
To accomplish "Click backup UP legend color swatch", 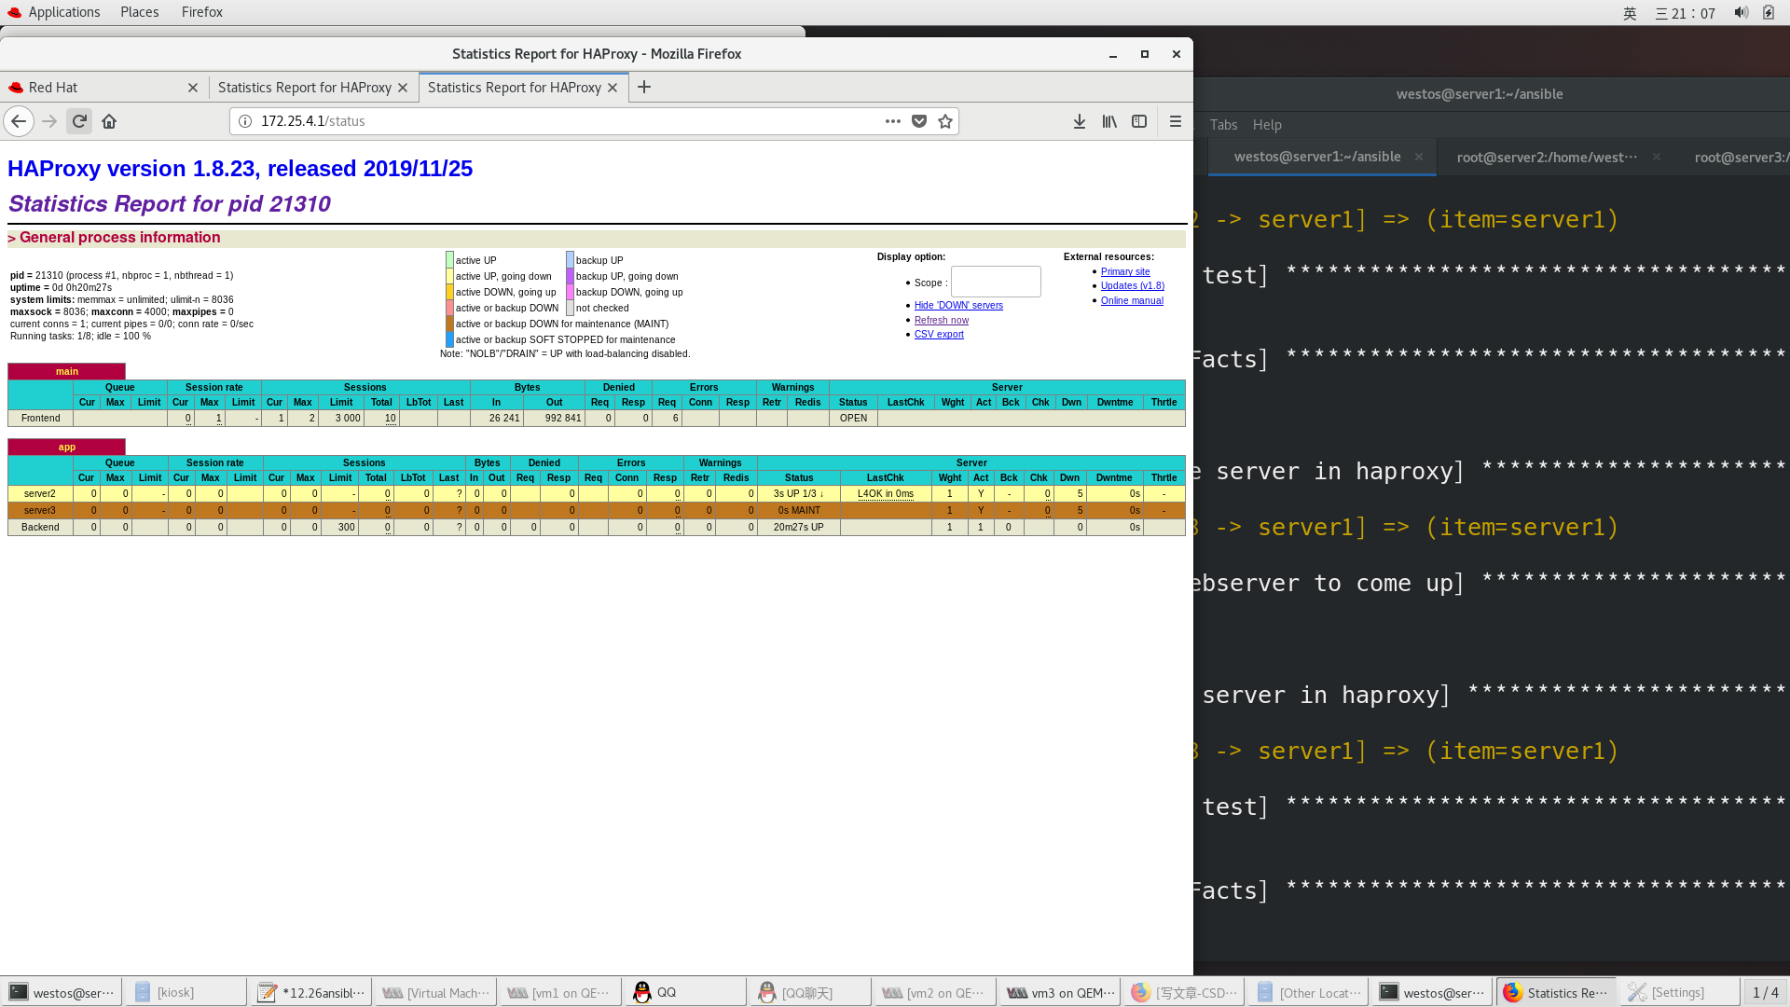I will tap(570, 260).
